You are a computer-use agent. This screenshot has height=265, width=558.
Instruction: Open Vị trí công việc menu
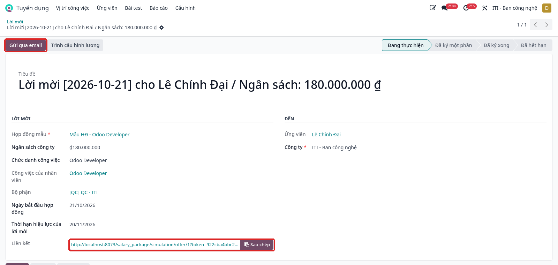click(73, 8)
